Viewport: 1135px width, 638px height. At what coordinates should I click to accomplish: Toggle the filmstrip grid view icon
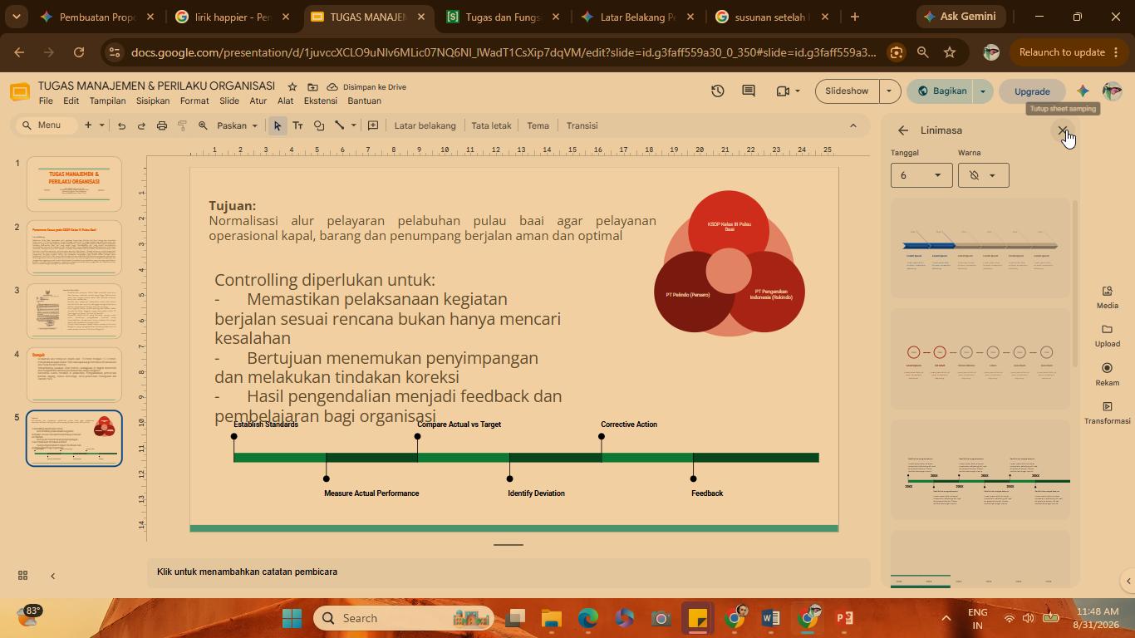[x=23, y=576]
